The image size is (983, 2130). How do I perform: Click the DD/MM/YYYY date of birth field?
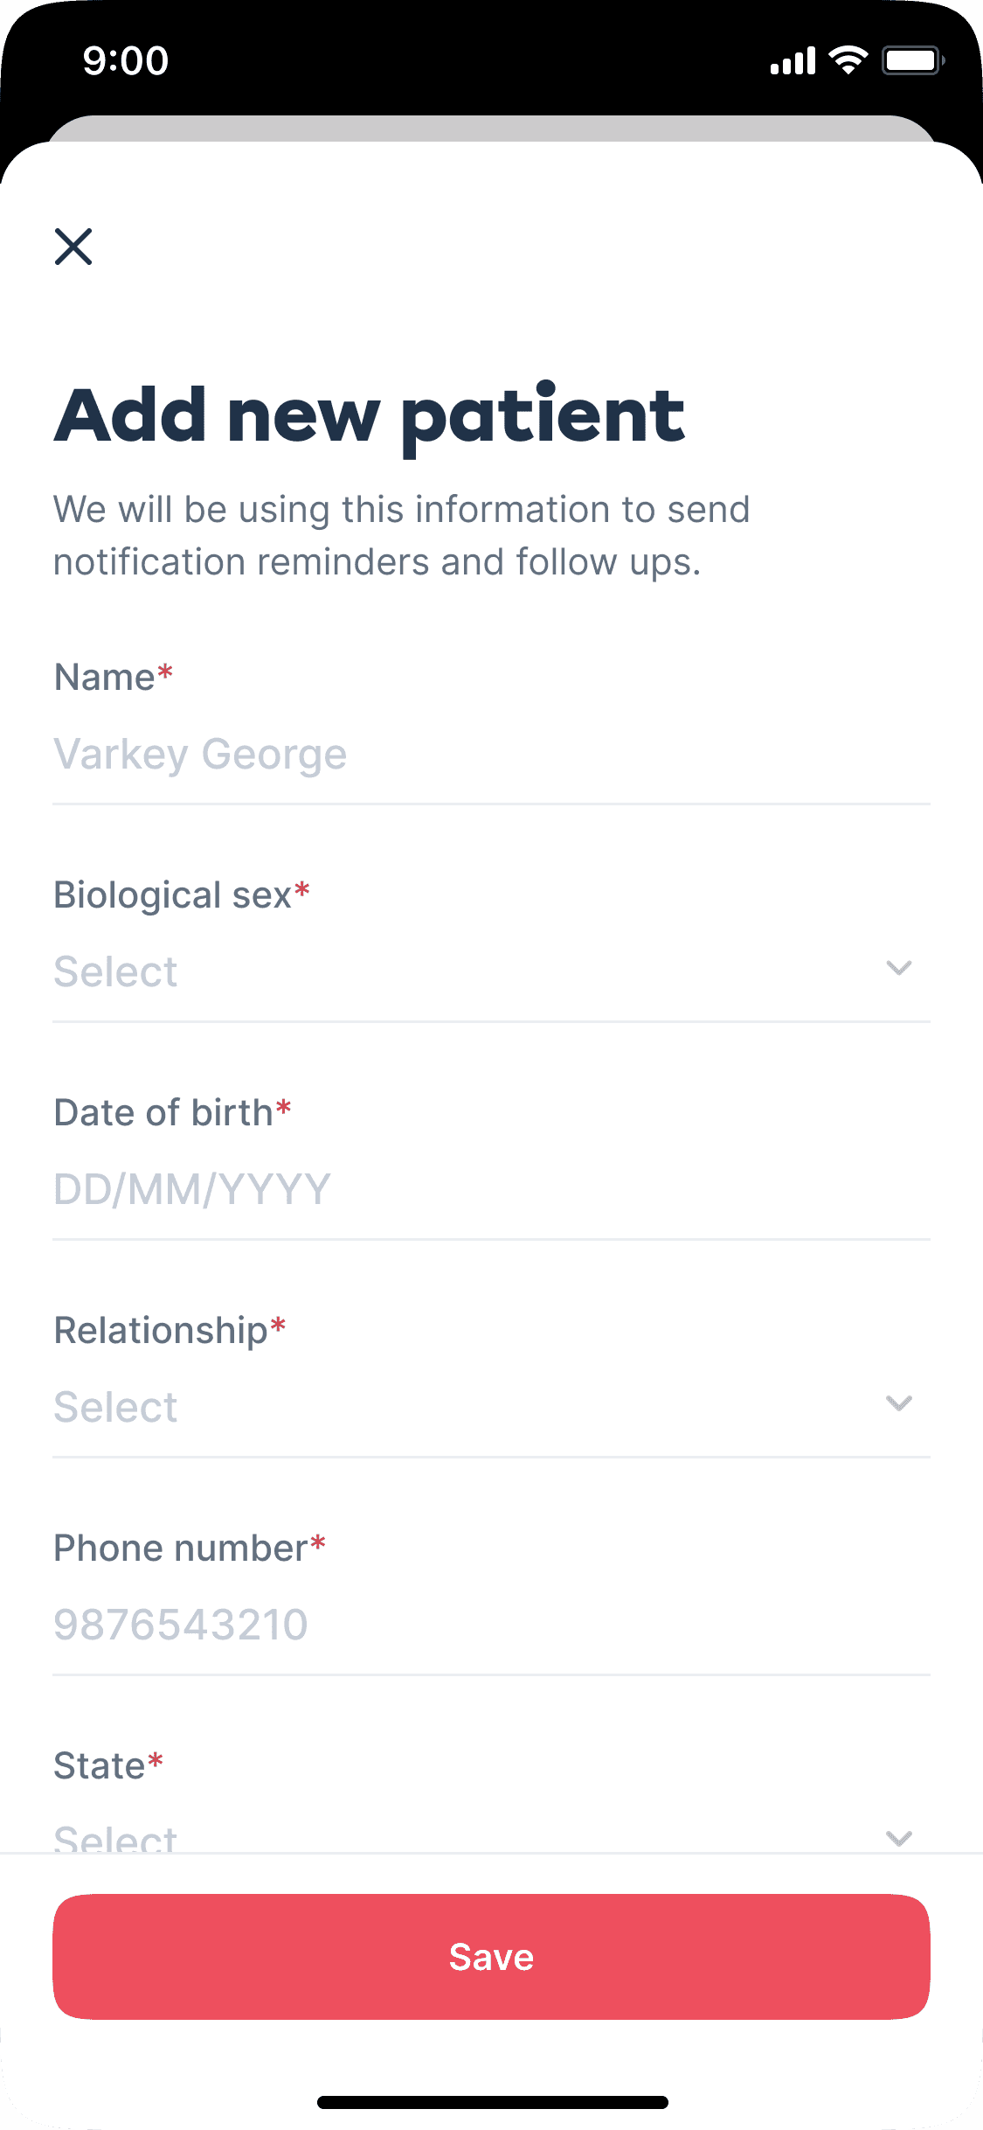[x=490, y=1190]
